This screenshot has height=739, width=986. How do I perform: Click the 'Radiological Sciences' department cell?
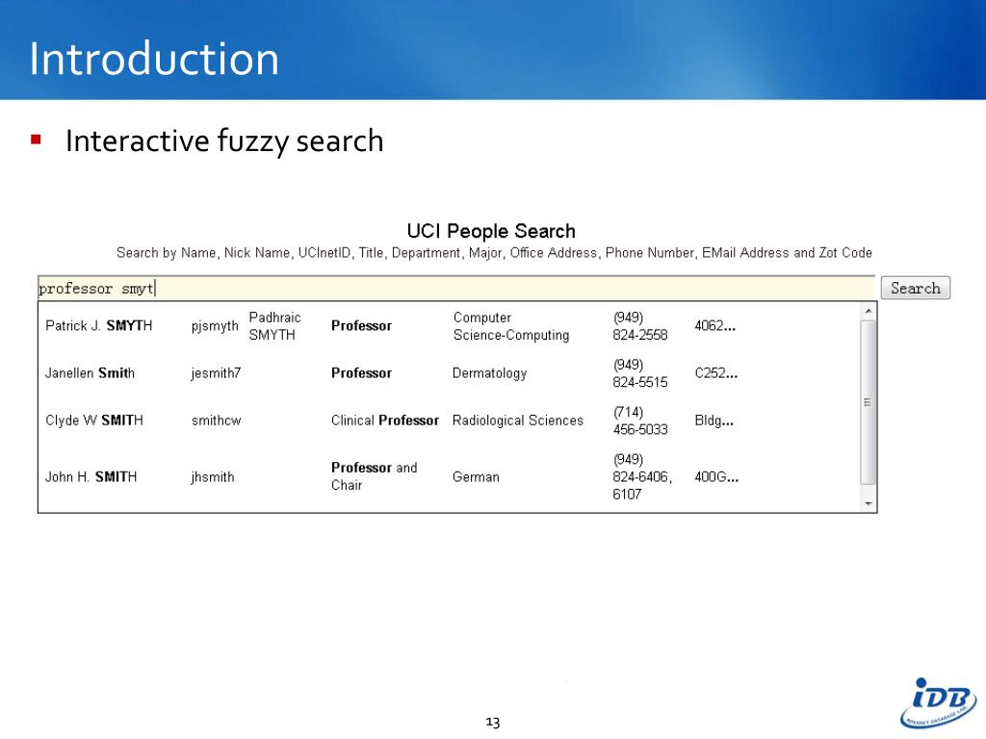(518, 420)
